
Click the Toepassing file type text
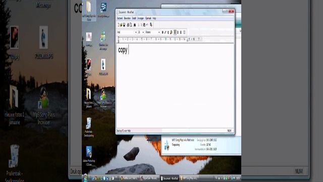coord(176,145)
